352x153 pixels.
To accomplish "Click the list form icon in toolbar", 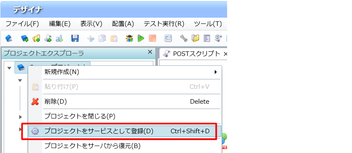I will 207,38.
